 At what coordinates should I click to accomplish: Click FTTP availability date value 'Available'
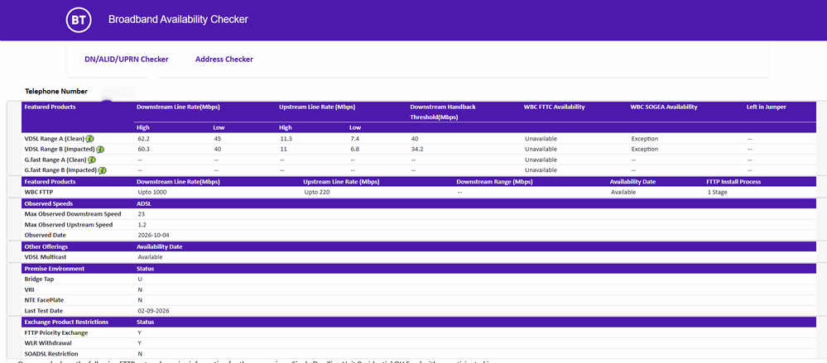point(623,193)
